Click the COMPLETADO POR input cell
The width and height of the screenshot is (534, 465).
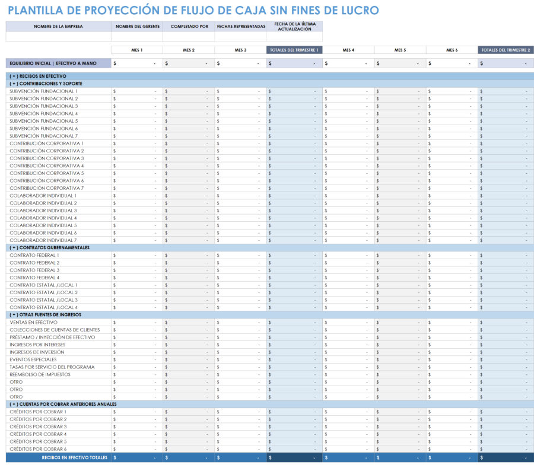point(187,37)
